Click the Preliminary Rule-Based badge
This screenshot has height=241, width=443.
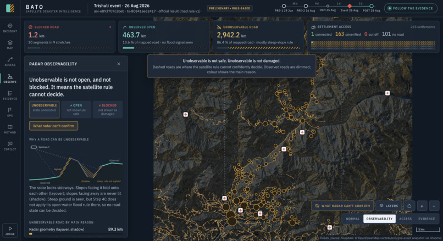click(x=229, y=8)
